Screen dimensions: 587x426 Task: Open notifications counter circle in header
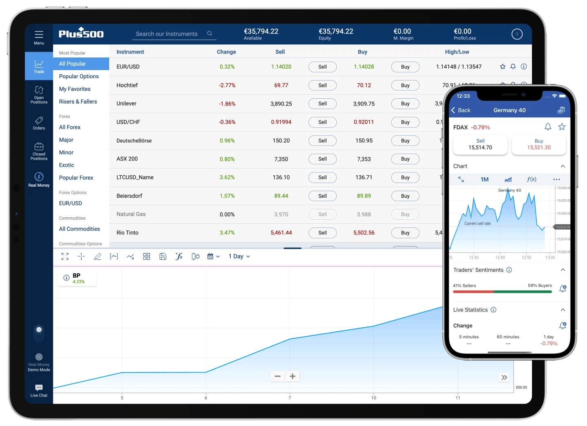(x=517, y=34)
